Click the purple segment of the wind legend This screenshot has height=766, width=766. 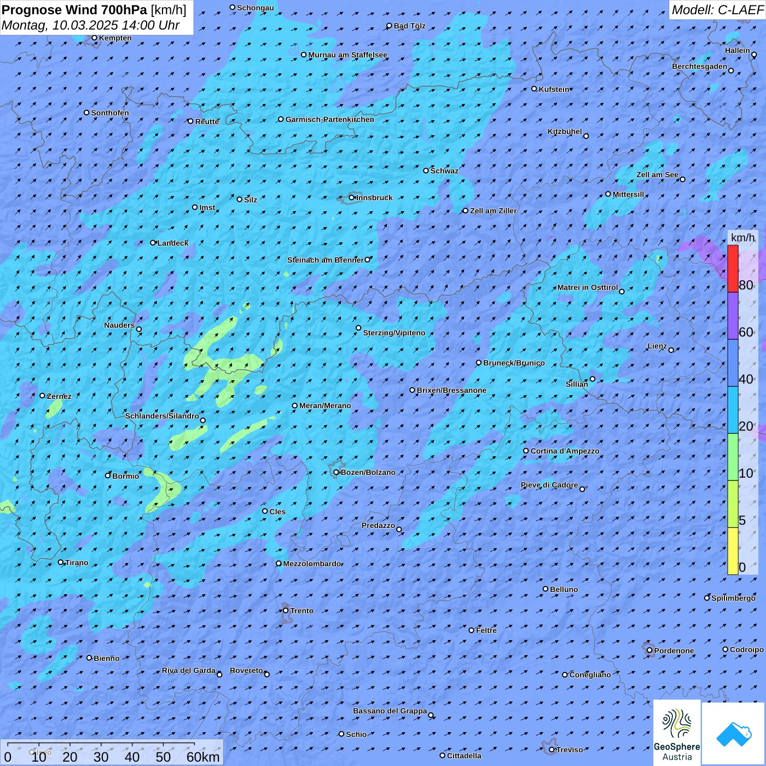point(733,316)
